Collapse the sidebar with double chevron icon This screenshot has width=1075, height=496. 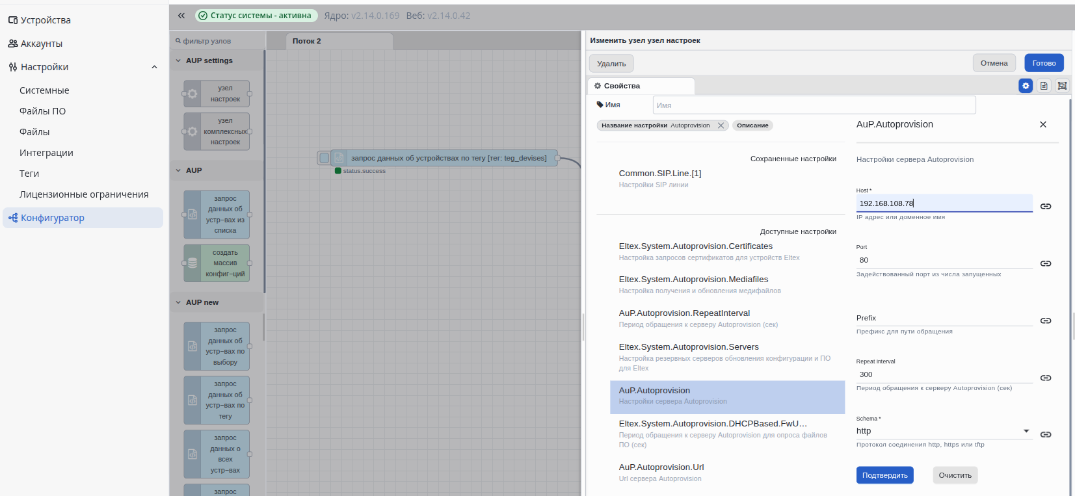(x=181, y=16)
